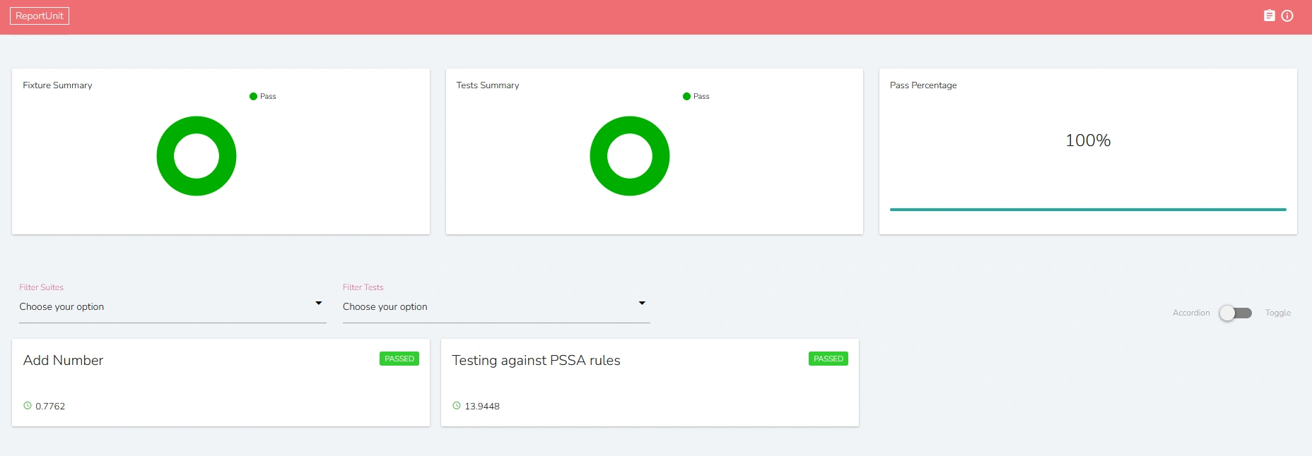Click the green Pass legend dot in Fixture Summary
Screen dimensions: 1312x456
pyautogui.click(x=253, y=97)
